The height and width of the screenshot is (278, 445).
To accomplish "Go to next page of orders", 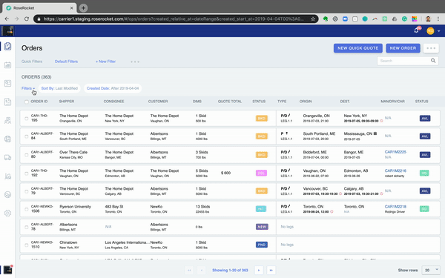I will click(259, 270).
